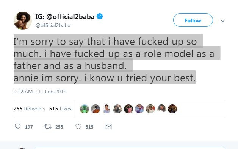
Task: Click the green jersey liker avatar
Action: (85, 109)
